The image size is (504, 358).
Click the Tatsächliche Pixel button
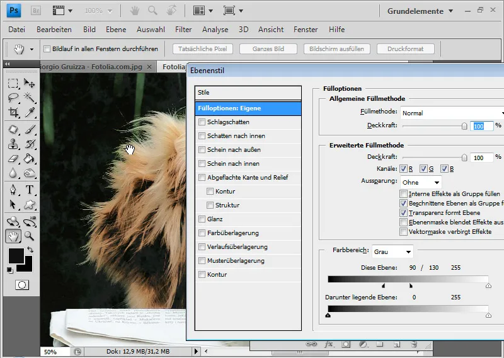[x=202, y=49]
